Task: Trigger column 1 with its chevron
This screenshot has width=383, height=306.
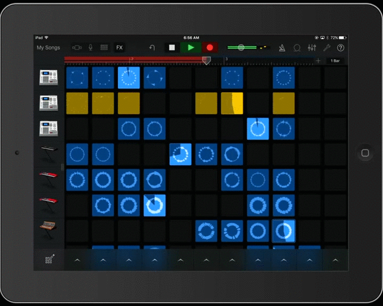Action: (77, 260)
